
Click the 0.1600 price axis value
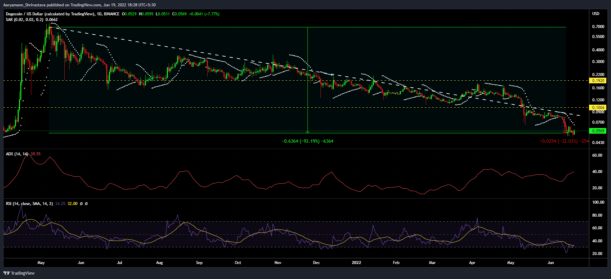pos(598,88)
